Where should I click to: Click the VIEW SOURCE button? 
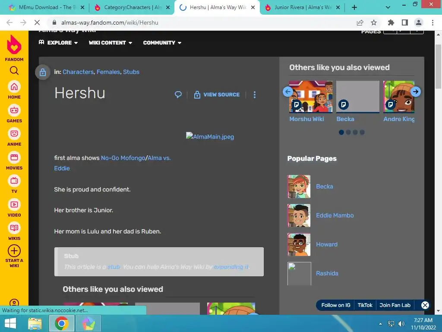(x=217, y=95)
